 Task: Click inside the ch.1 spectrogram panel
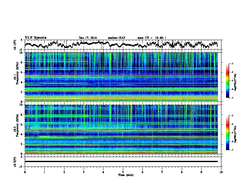121,77
